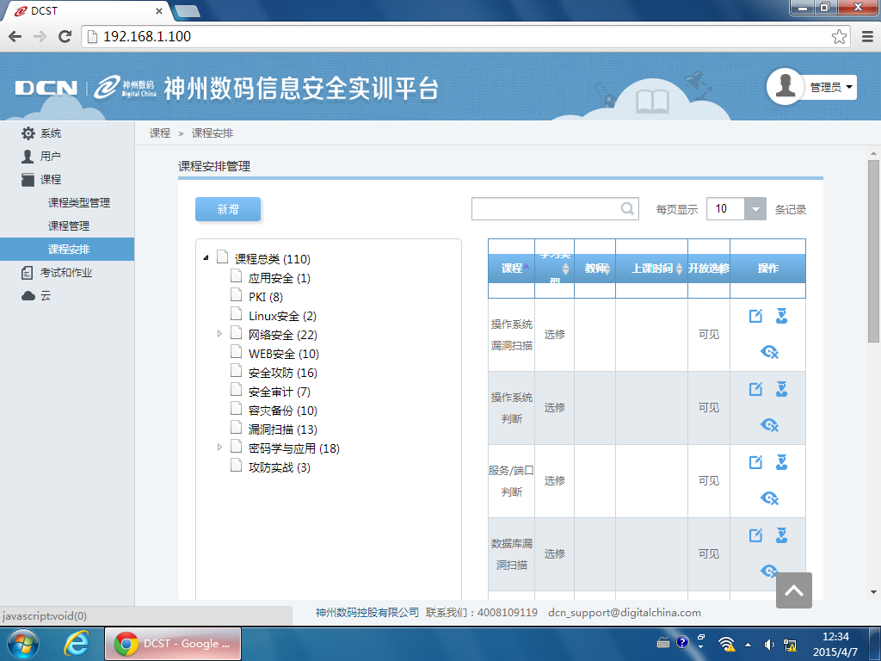This screenshot has width=881, height=661.
Task: Select 应用安全 (1) category
Action: pos(280,278)
